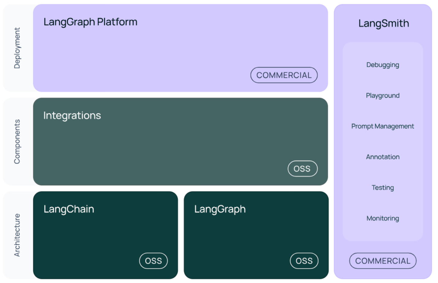Click the OSS badge in LangChain block
The image size is (438, 283).
[153, 261]
